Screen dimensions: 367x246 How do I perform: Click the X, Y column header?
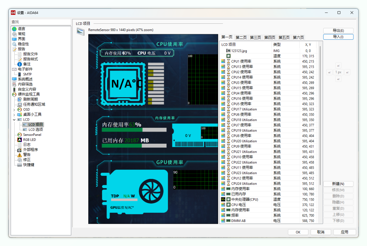click(308, 45)
